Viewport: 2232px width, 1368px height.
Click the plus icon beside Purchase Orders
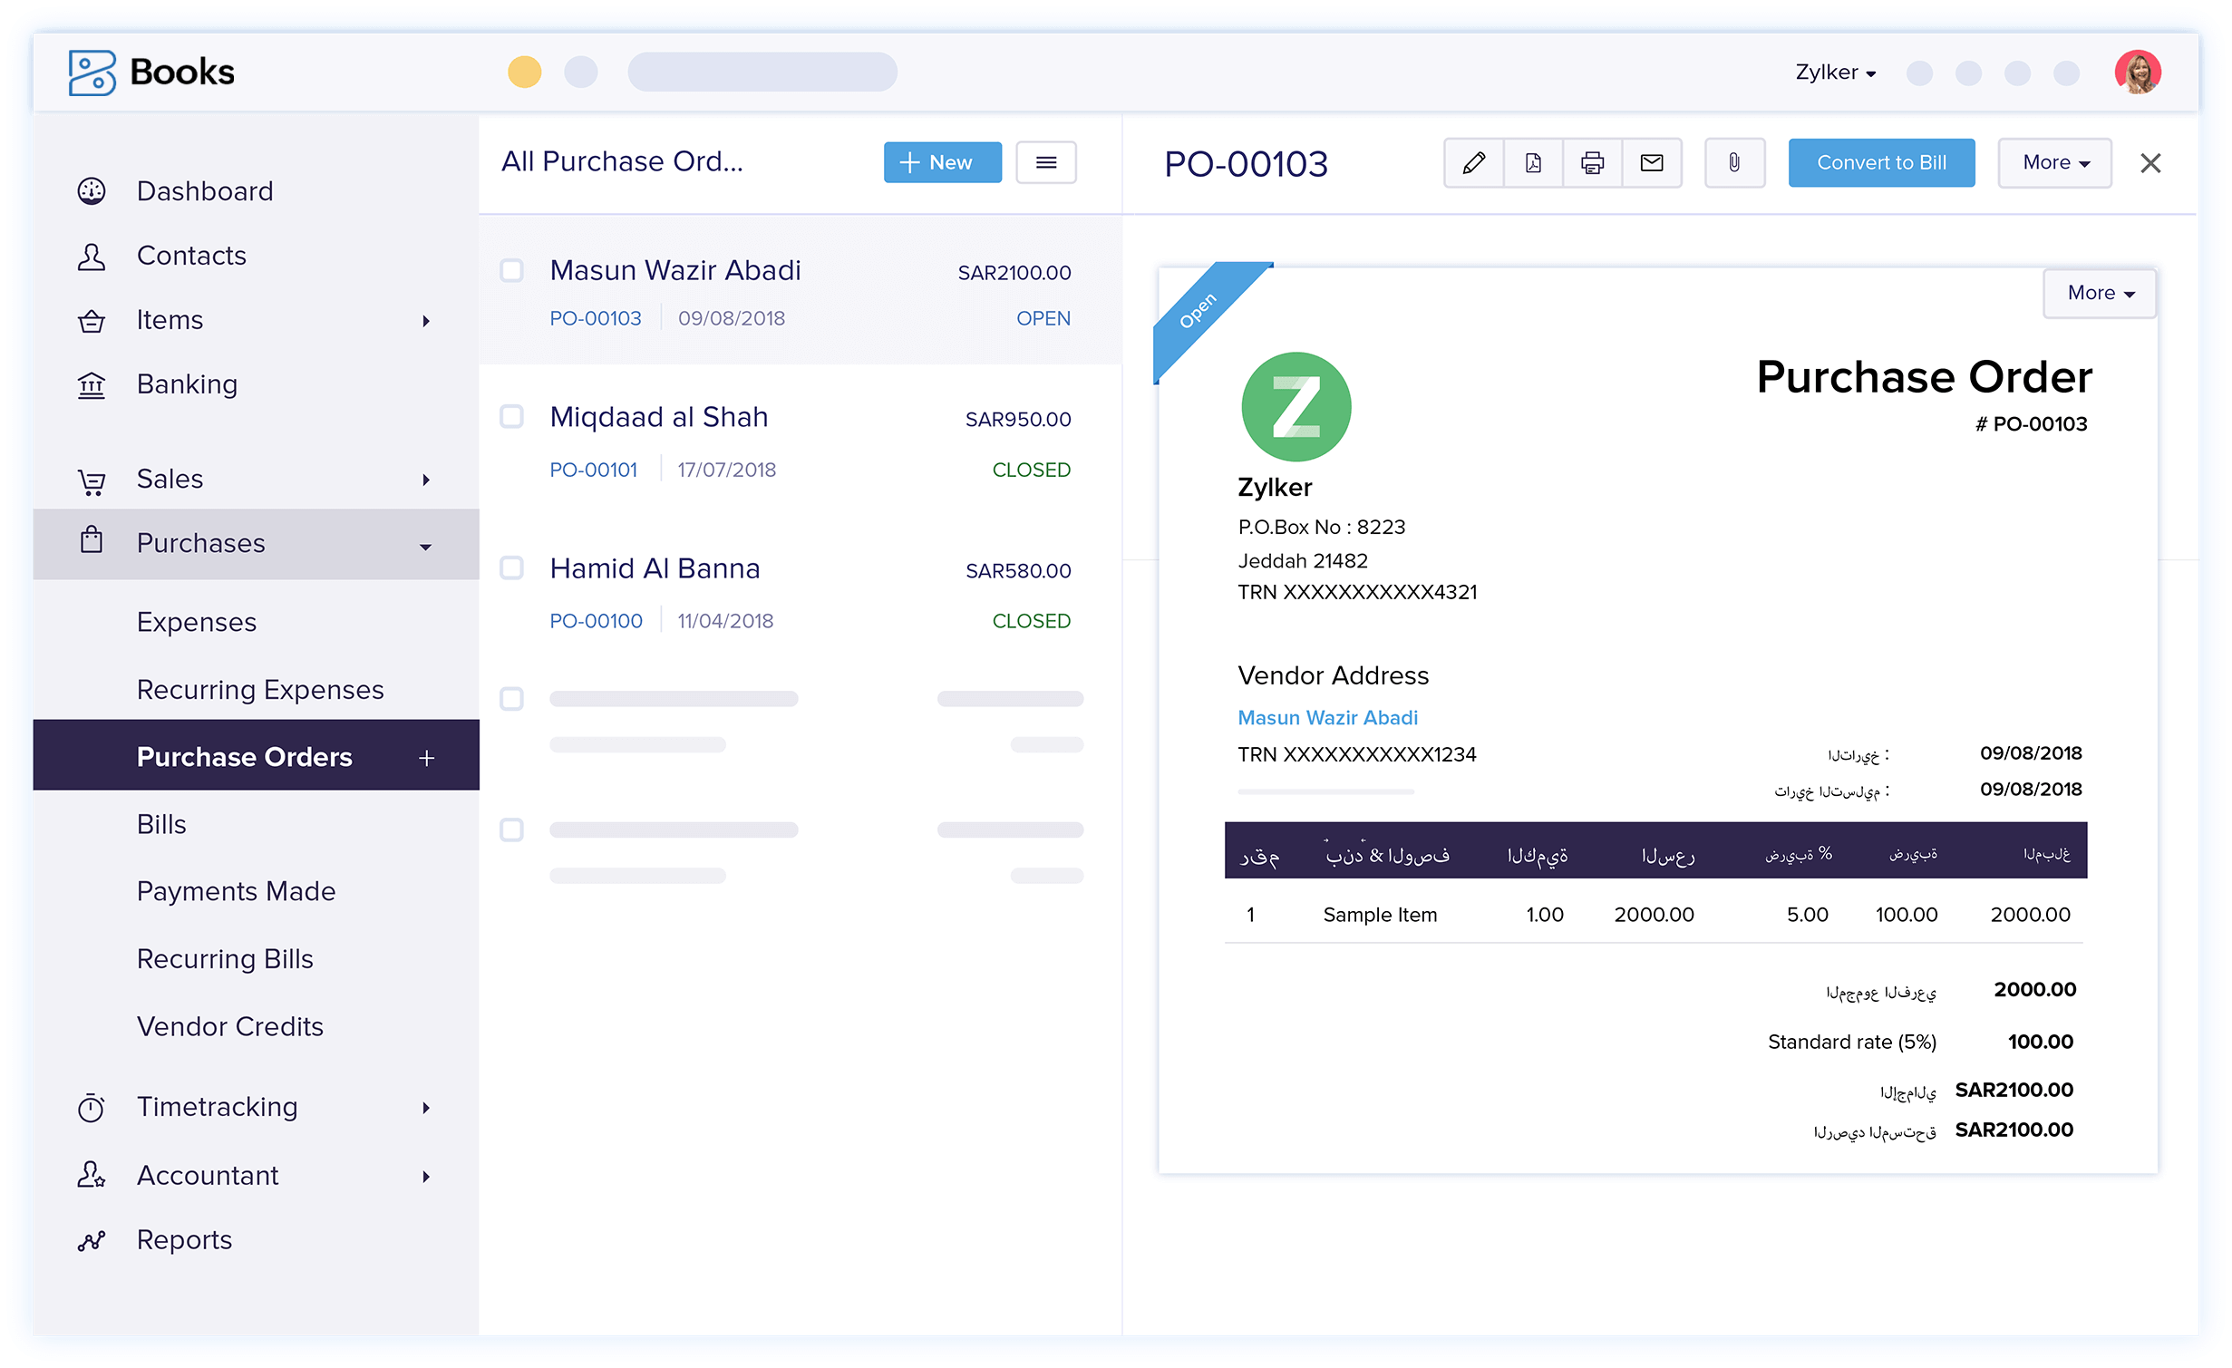(427, 758)
